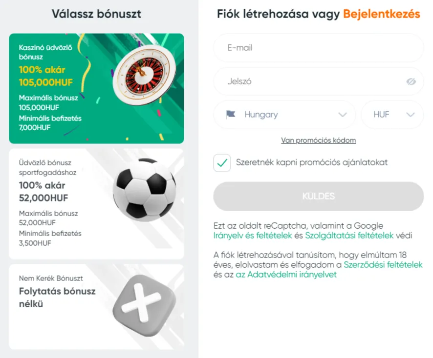Screen dimensions: 433x358
Task: Select the casino welcome bonus card
Action: coord(96,88)
